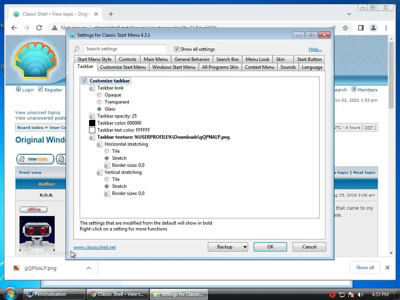Click the newtopic forum button

click(x=35, y=159)
